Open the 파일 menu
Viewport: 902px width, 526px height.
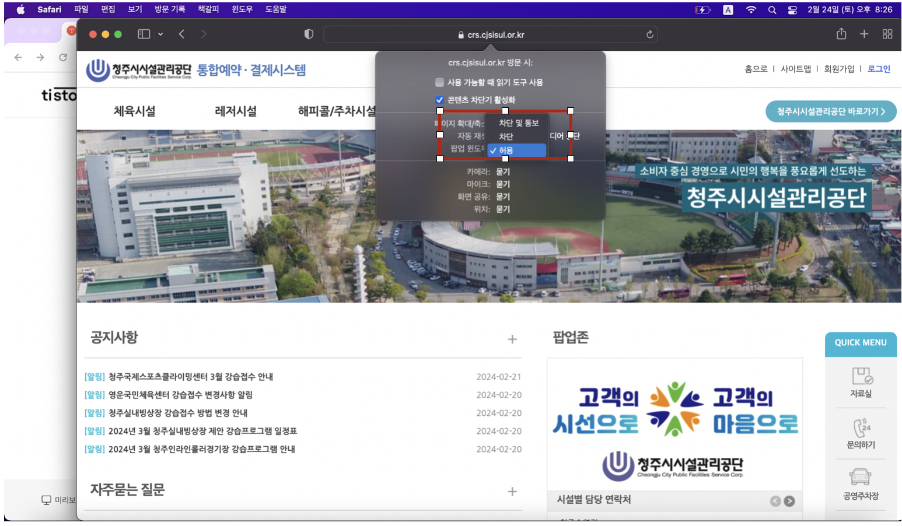point(81,9)
